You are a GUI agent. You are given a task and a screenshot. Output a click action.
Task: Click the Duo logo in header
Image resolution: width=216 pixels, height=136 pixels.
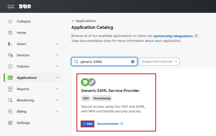25,6
